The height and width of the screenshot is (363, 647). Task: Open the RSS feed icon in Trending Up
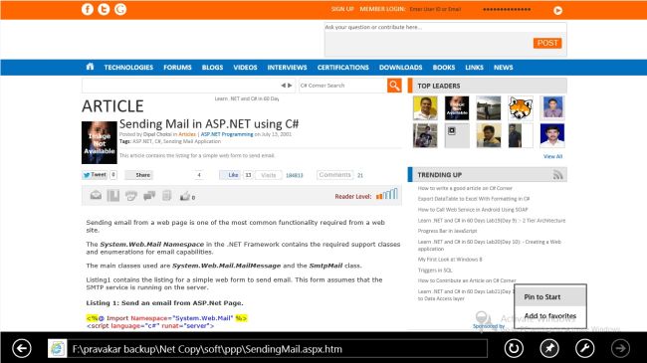tap(557, 175)
